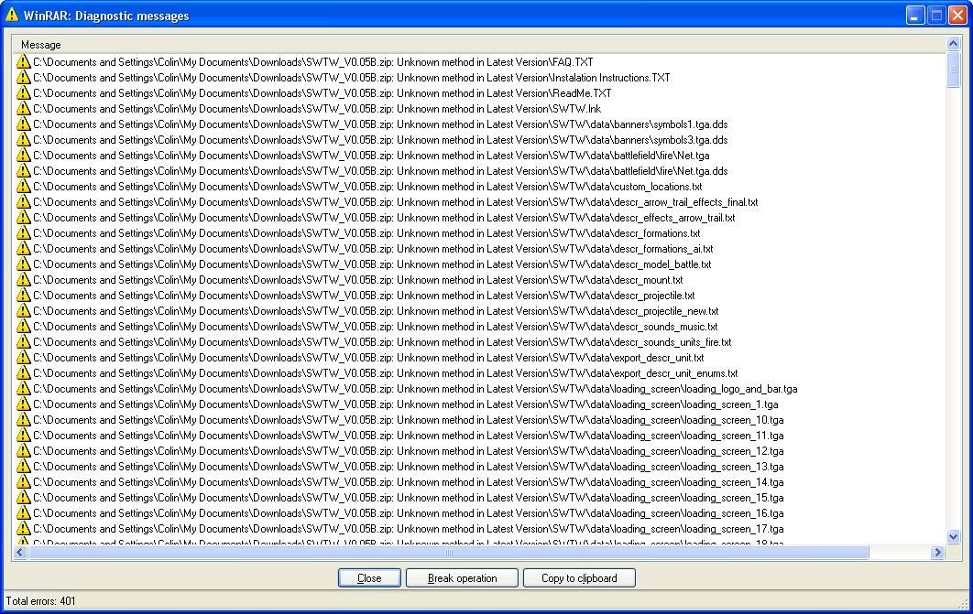The image size is (973, 614).
Task: Click the warning icon beside descr_formations_ai.txt
Action: point(23,249)
